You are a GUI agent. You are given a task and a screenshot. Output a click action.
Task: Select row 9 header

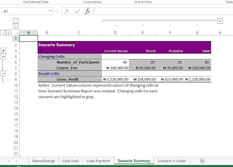[x=16, y=79]
